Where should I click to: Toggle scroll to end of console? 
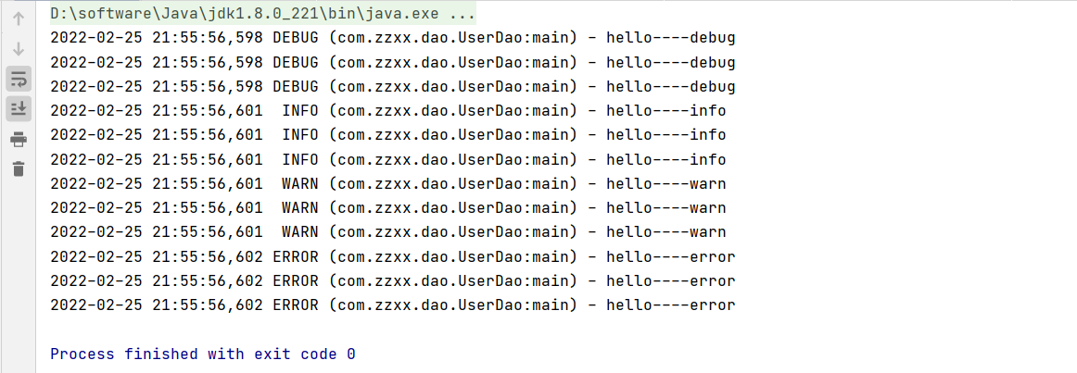[x=19, y=108]
